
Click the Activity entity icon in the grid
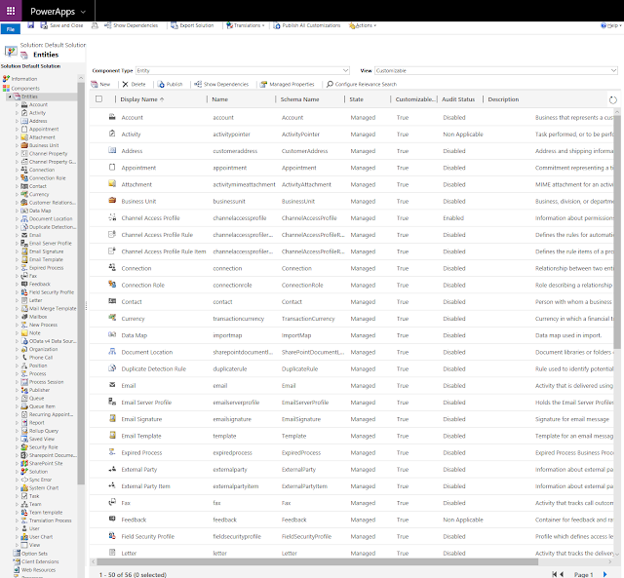tap(112, 134)
